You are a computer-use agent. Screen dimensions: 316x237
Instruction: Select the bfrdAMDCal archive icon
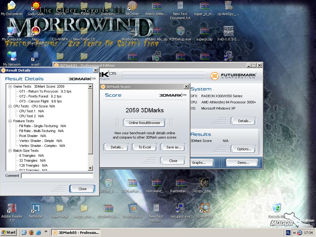pos(108,210)
